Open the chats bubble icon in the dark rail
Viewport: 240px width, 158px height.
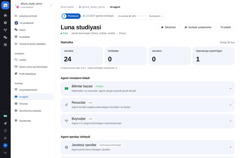pyautogui.click(x=5, y=37)
